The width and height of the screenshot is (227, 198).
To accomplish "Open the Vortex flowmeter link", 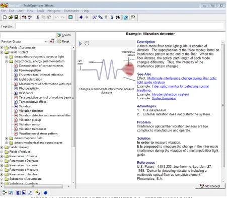I will tap(164, 98).
